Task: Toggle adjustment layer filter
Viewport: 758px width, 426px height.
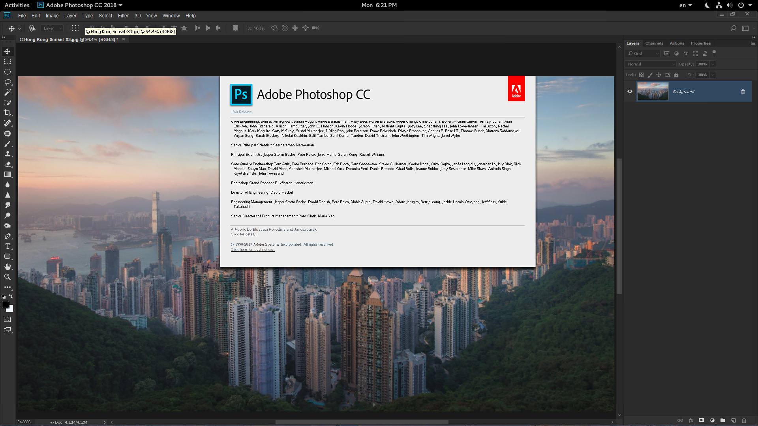Action: click(676, 53)
